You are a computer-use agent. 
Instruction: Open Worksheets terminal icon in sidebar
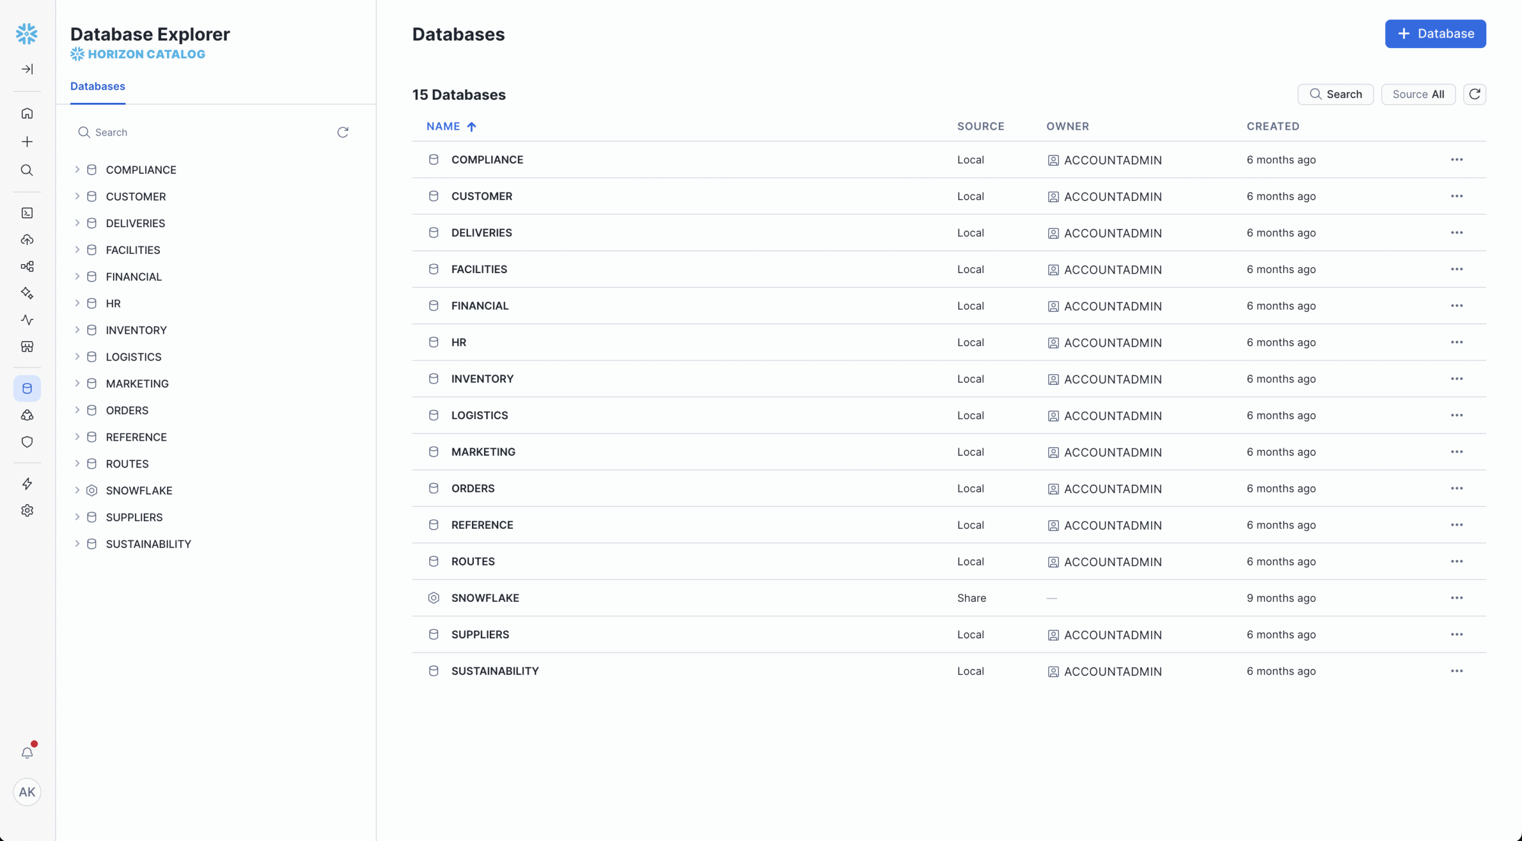pos(27,213)
